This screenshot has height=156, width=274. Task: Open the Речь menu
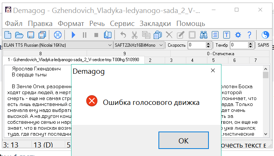[97, 23]
